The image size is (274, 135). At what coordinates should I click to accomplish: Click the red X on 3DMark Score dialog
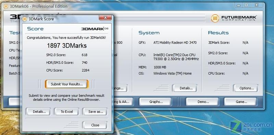tap(105, 18)
